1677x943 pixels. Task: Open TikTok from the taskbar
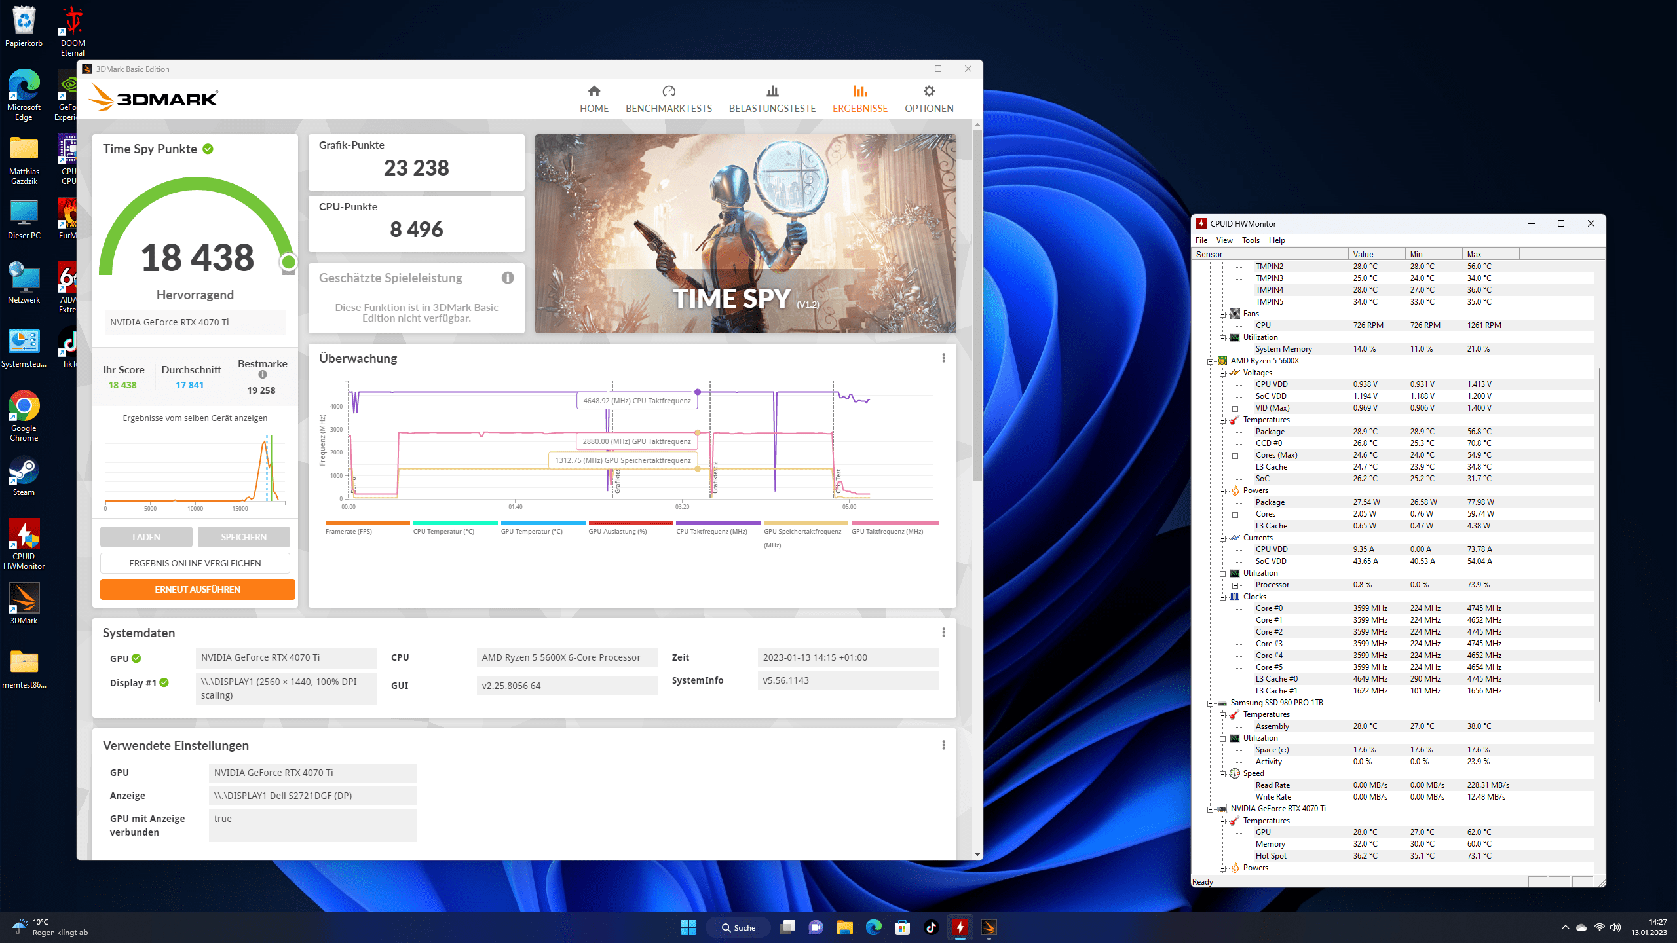[x=931, y=927]
